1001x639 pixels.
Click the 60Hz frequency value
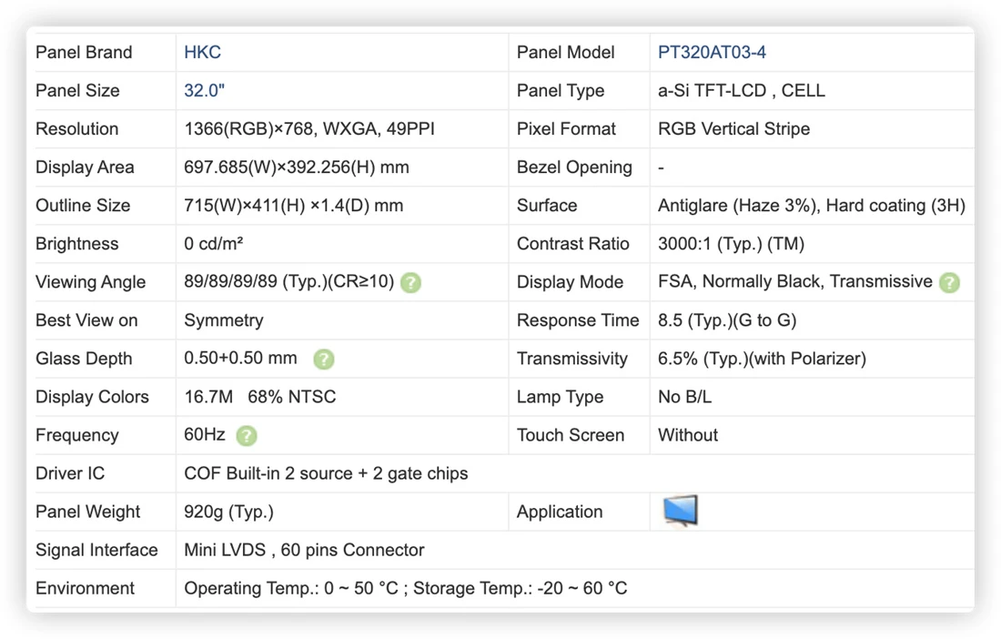[204, 435]
